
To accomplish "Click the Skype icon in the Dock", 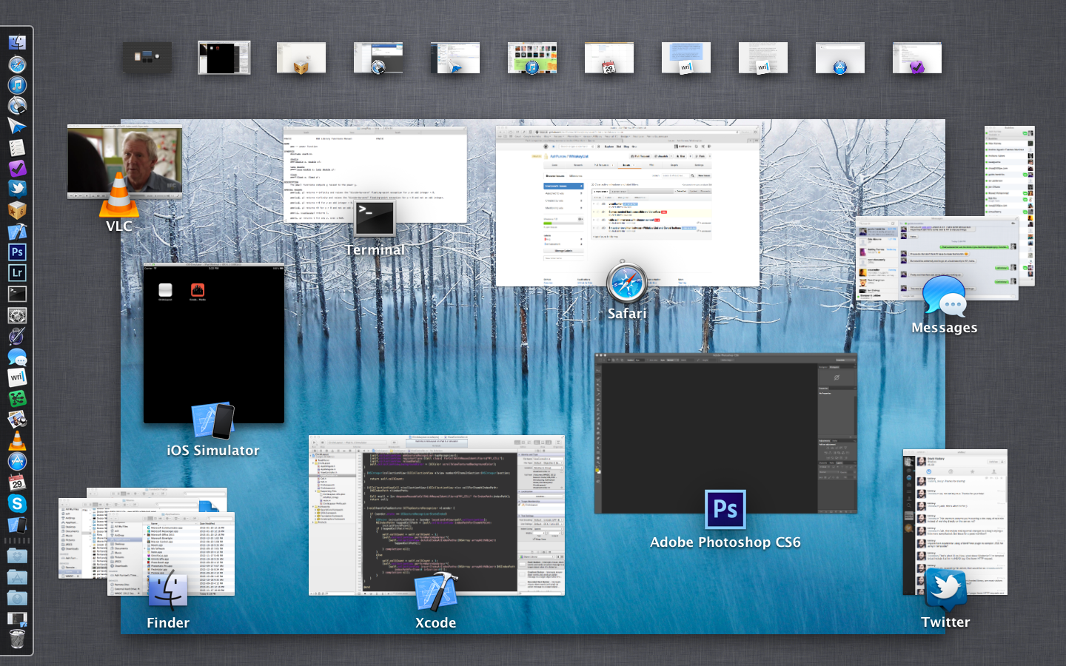I will click(x=17, y=504).
